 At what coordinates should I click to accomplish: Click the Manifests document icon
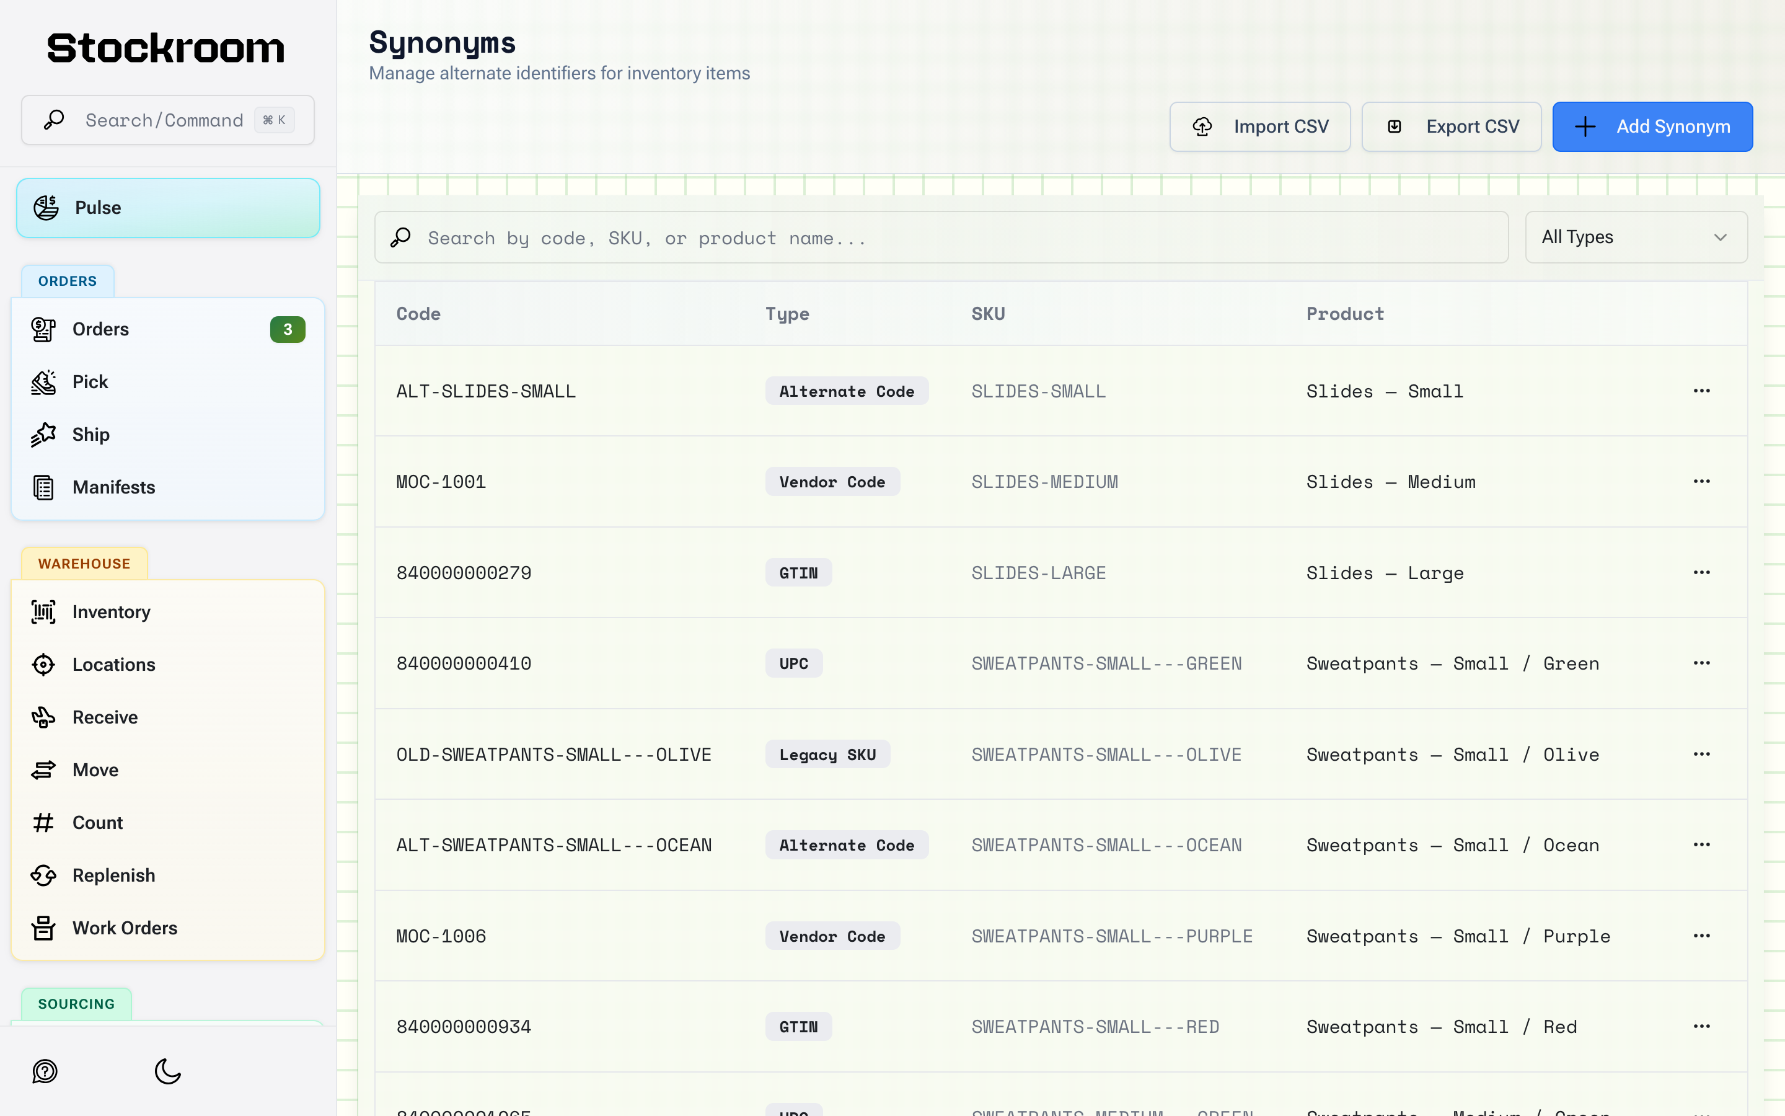43,487
